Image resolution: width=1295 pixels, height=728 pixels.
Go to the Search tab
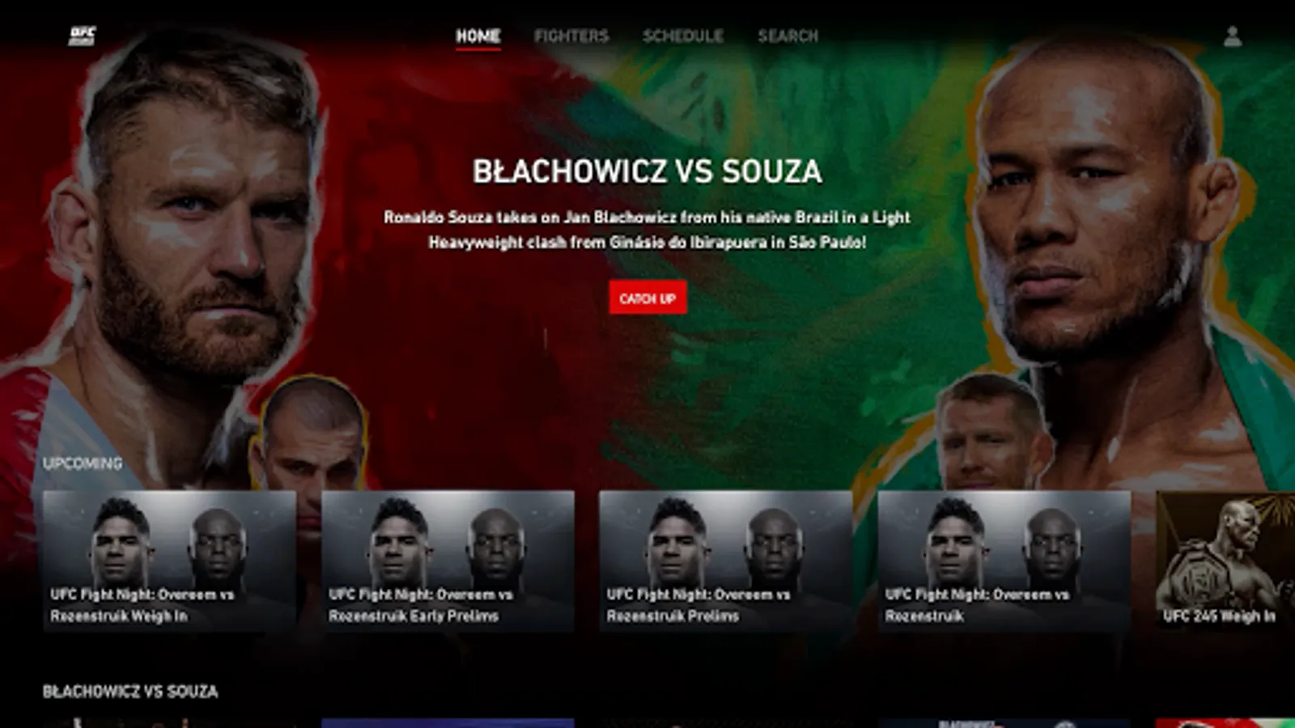788,36
